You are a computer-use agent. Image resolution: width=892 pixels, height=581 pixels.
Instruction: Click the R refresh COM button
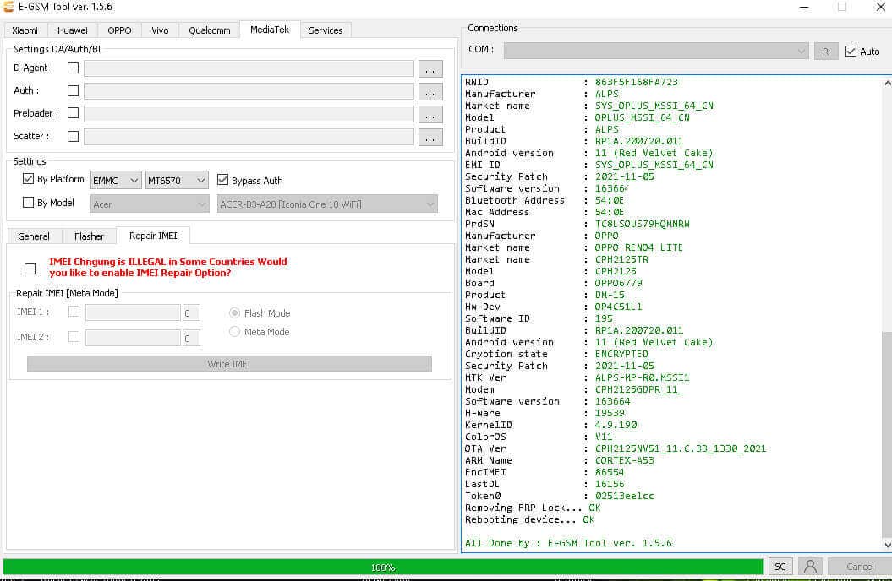coord(825,52)
